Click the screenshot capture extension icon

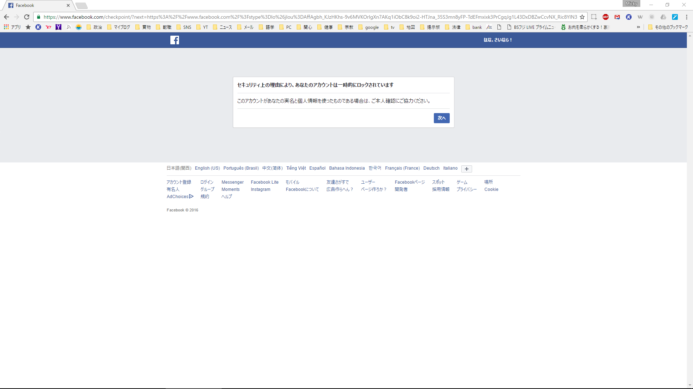(594, 17)
